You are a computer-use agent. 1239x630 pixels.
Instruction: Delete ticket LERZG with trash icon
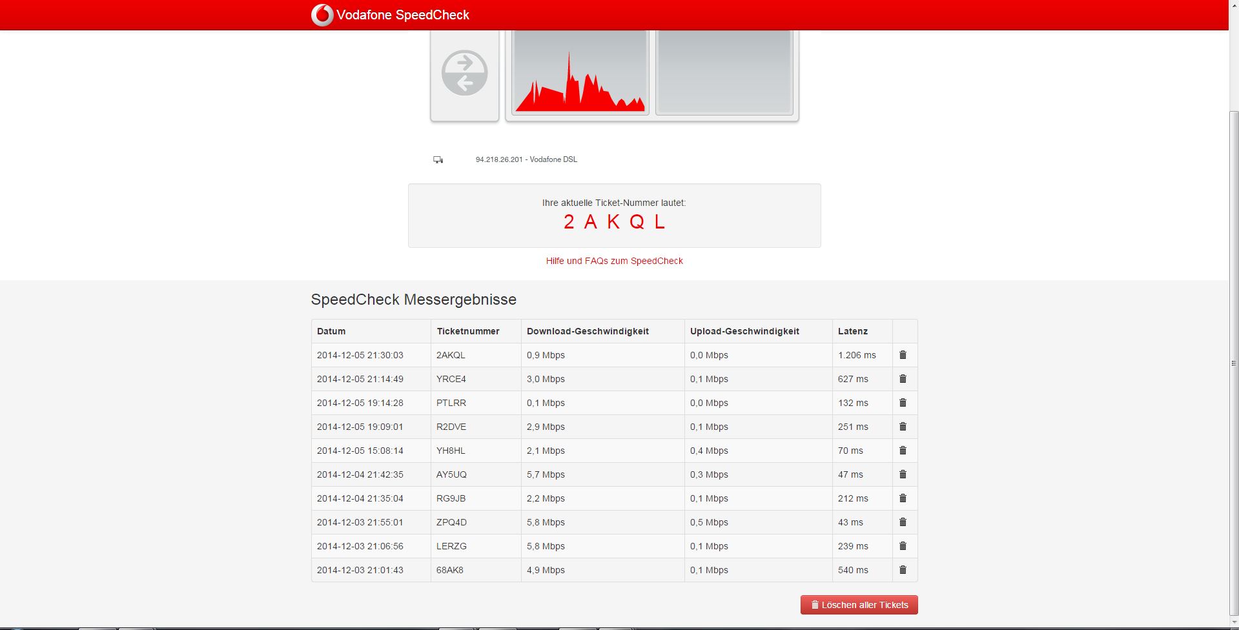903,546
